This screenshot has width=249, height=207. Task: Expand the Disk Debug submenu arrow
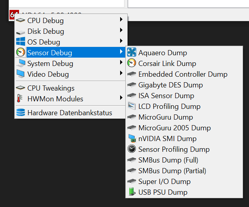coord(121,30)
